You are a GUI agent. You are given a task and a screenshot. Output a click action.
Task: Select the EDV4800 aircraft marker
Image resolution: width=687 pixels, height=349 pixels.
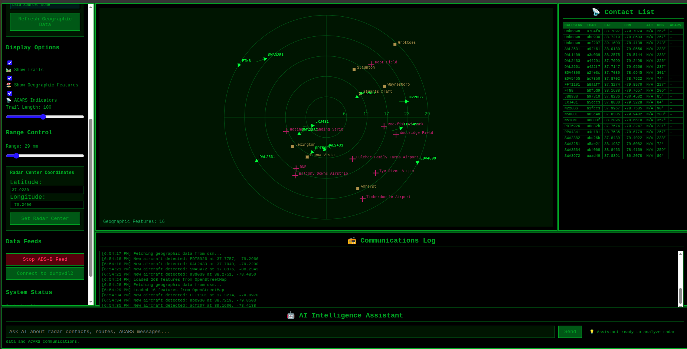pos(417,162)
